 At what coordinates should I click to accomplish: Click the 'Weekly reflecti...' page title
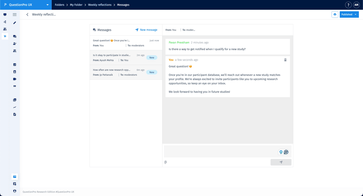[44, 14]
